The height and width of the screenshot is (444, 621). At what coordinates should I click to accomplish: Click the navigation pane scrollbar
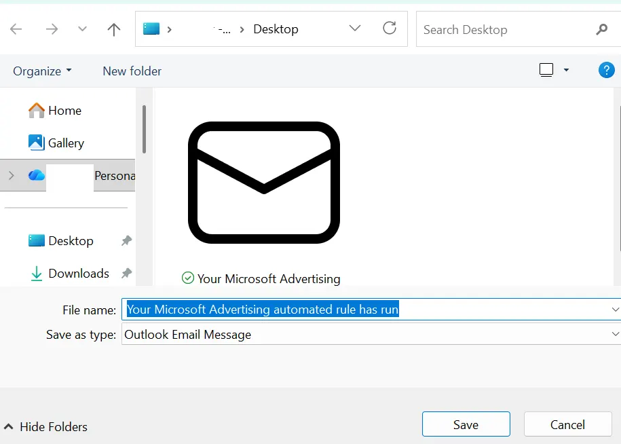[144, 129]
